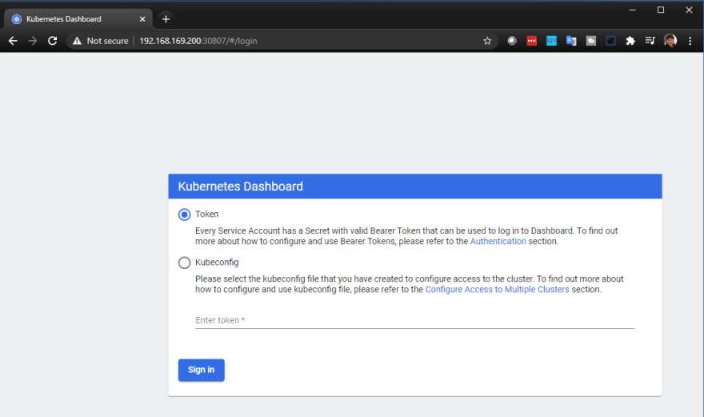The height and width of the screenshot is (417, 704).
Task: Open a new browser tab
Action: pos(166,19)
